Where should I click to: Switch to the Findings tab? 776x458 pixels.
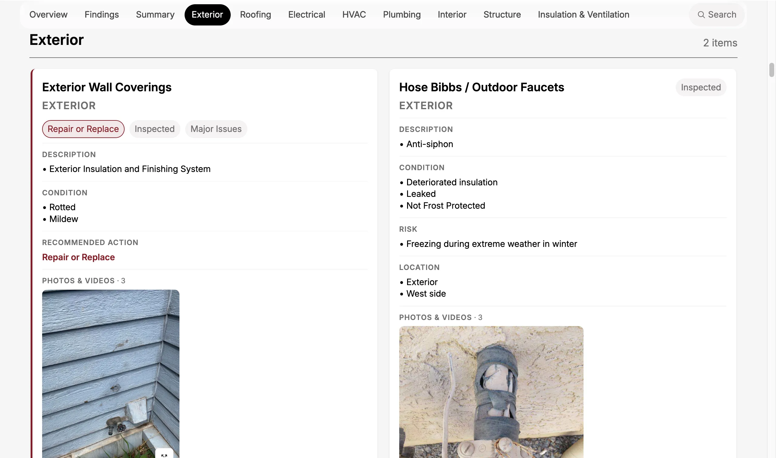coord(102,15)
